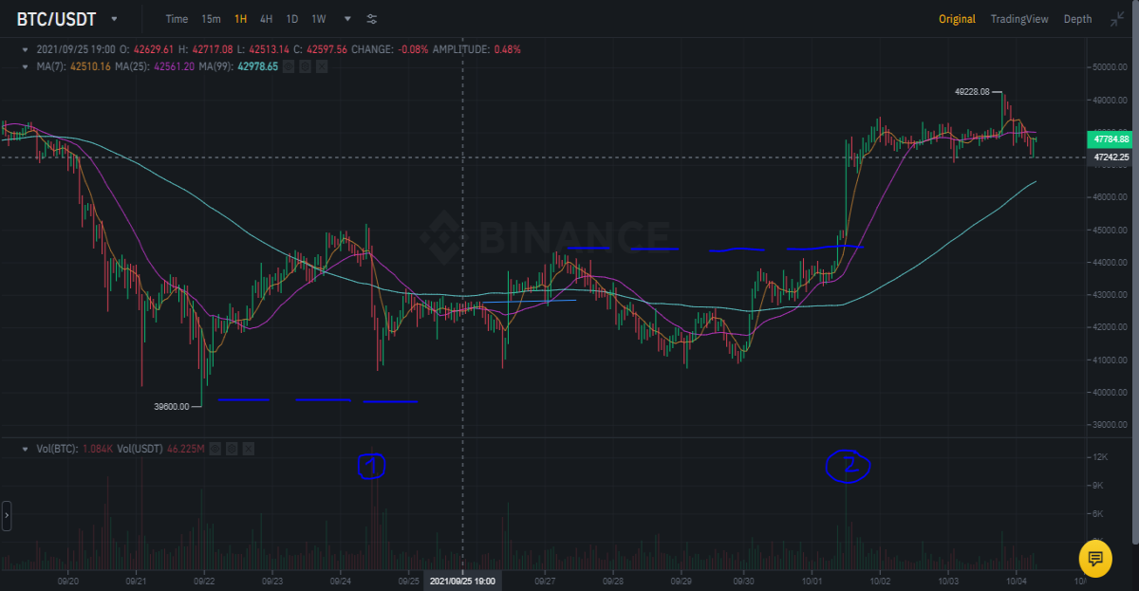Viewport: 1139px width, 591px height.
Task: Expand more time intervals dropdown
Action: pyautogui.click(x=347, y=19)
